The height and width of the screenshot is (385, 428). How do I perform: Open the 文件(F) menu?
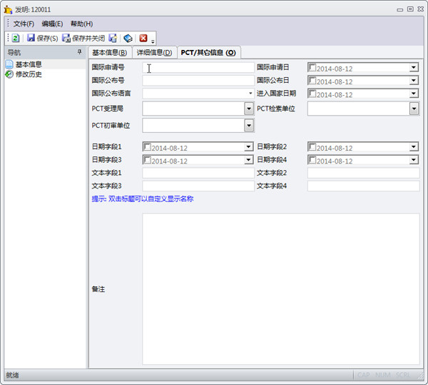[x=24, y=24]
